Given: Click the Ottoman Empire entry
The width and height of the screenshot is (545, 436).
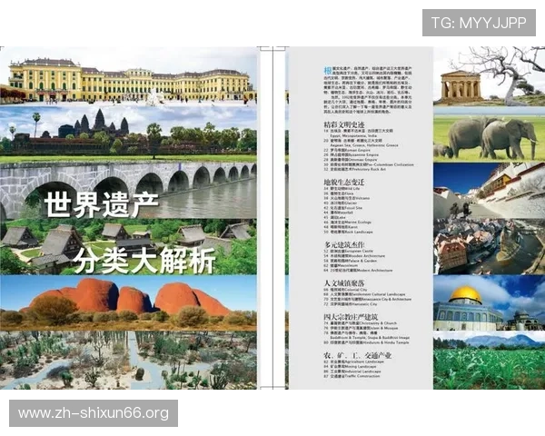Looking at the screenshot, I should point(351,160).
